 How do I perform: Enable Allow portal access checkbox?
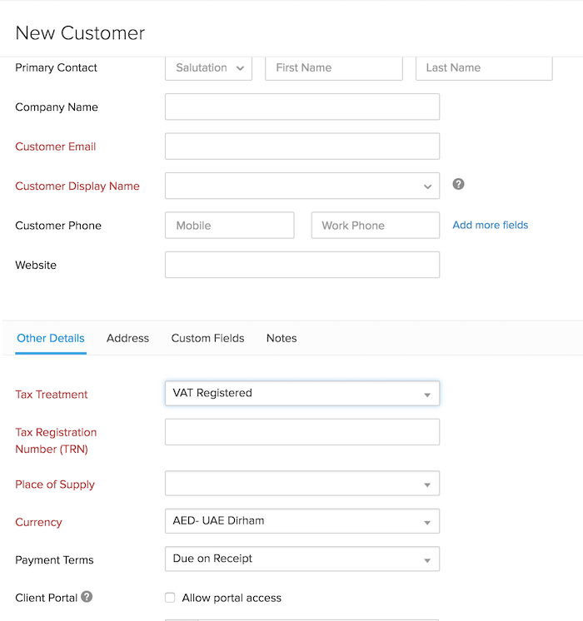[x=170, y=598]
